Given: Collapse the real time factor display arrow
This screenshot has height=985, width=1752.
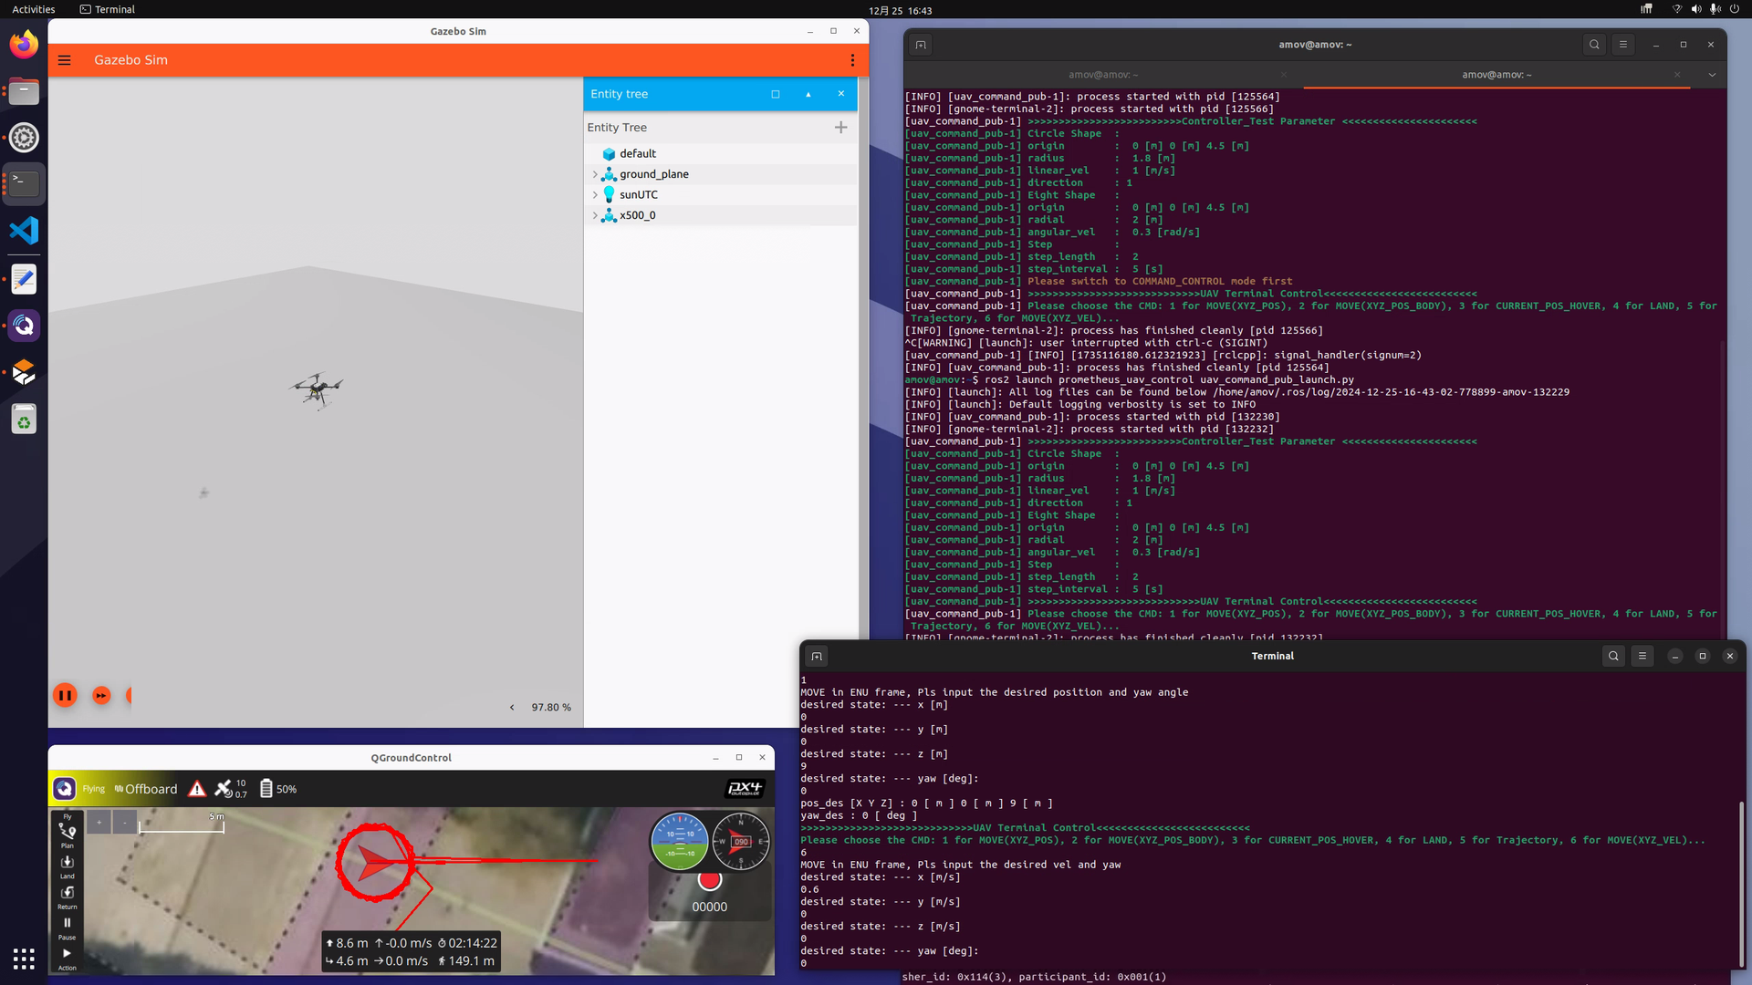Looking at the screenshot, I should (x=512, y=707).
